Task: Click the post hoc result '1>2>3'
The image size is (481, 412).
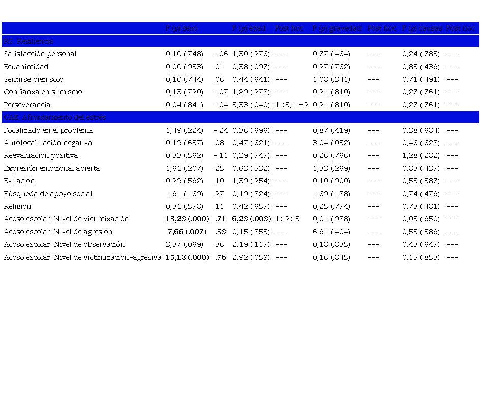Action: coord(287,219)
